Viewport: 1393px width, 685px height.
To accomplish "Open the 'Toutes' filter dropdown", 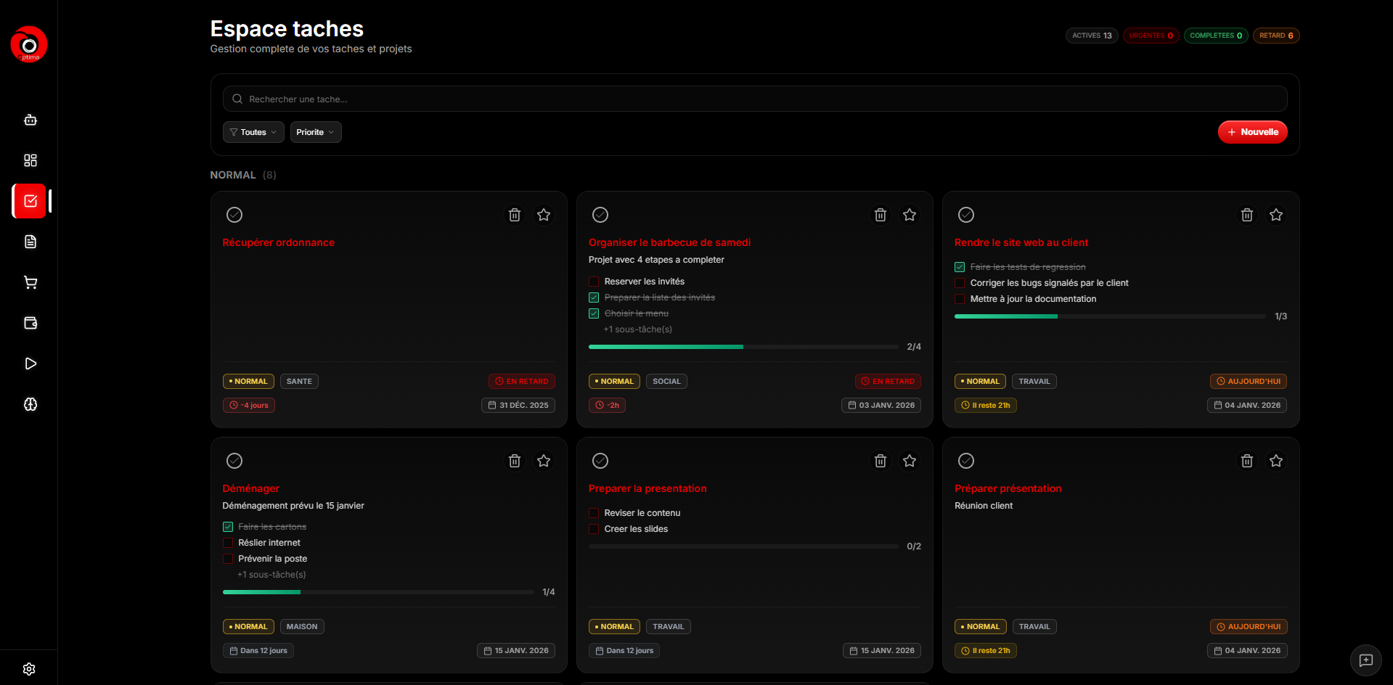I will [x=253, y=132].
